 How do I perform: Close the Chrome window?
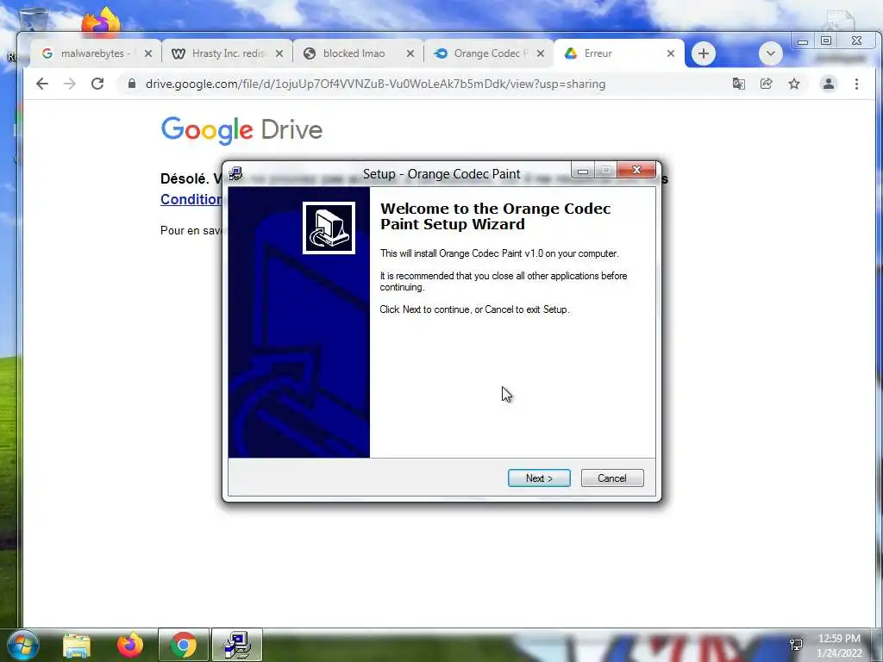click(856, 41)
